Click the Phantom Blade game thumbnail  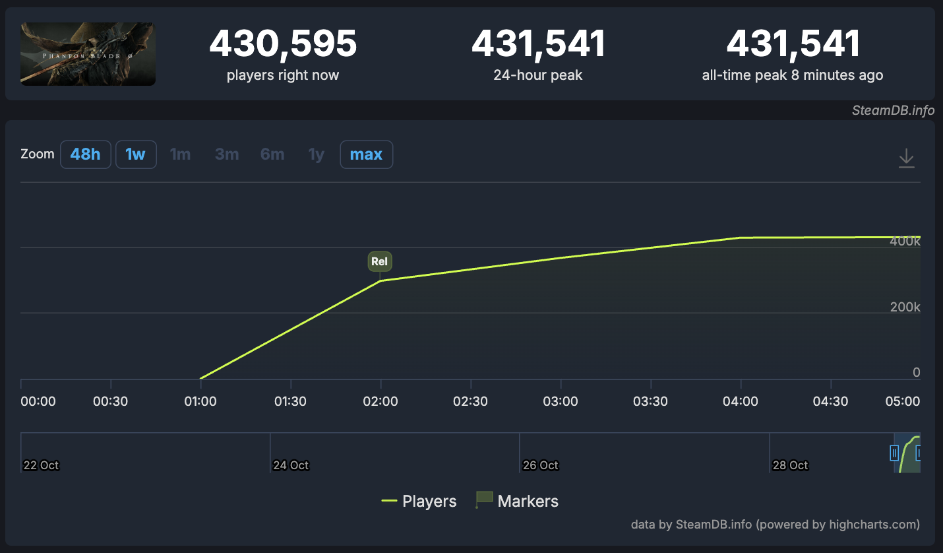[88, 53]
